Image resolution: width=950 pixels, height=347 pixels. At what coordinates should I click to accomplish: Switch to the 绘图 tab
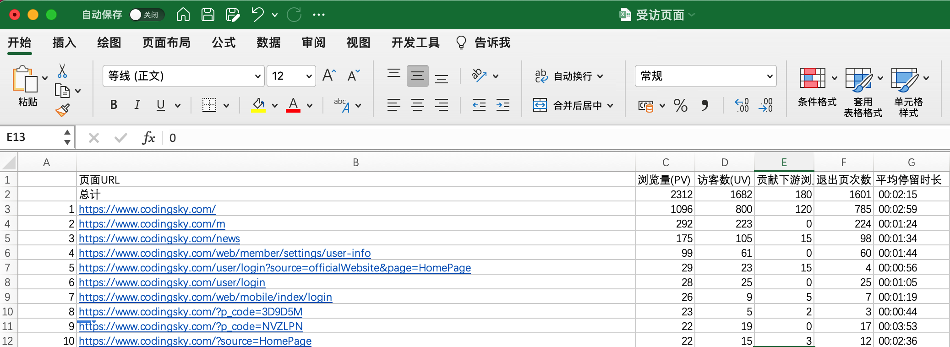click(109, 43)
